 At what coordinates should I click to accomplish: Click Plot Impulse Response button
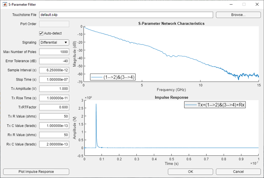(36, 172)
